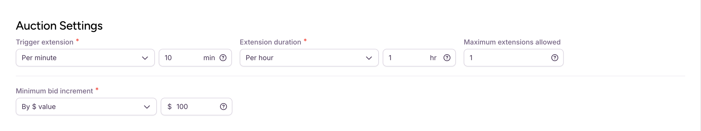Click the red asterisk beside Minimum bid increment
The image size is (701, 131).
click(x=97, y=90)
